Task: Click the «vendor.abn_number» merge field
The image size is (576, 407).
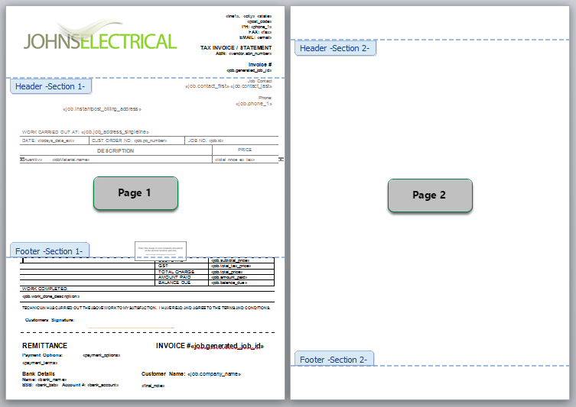Action: point(250,53)
